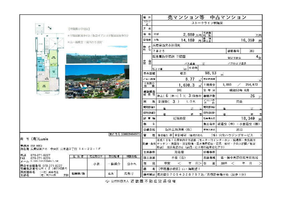Click the small panoramic skyline photo

click(96, 58)
